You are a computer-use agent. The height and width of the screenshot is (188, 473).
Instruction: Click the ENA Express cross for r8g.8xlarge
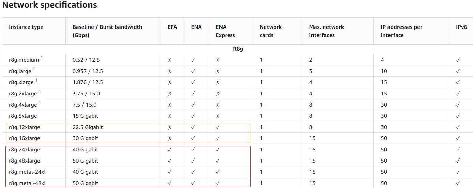218,116
